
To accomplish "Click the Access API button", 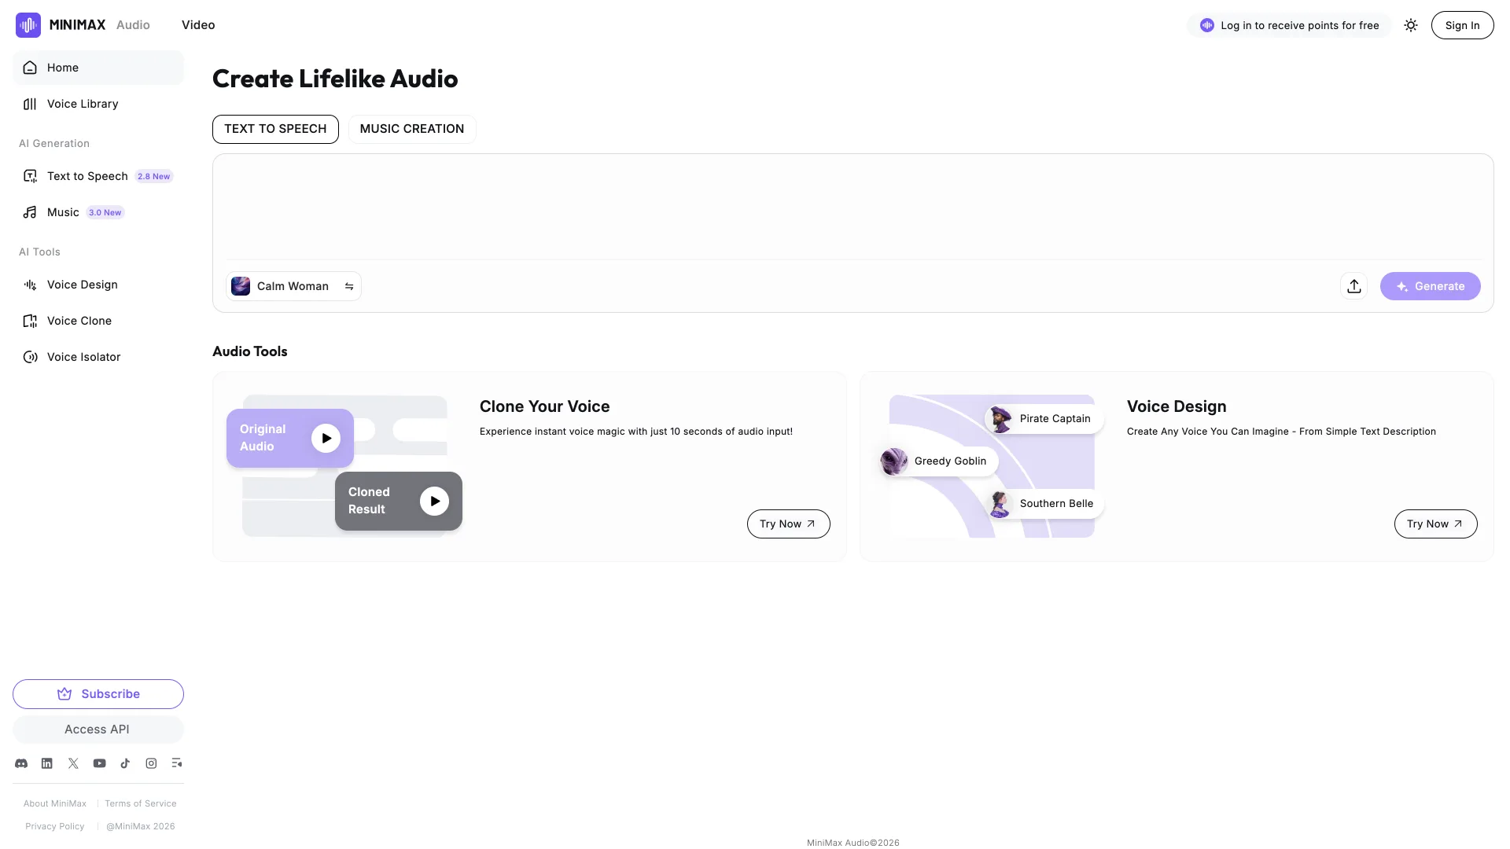I will coord(98,730).
